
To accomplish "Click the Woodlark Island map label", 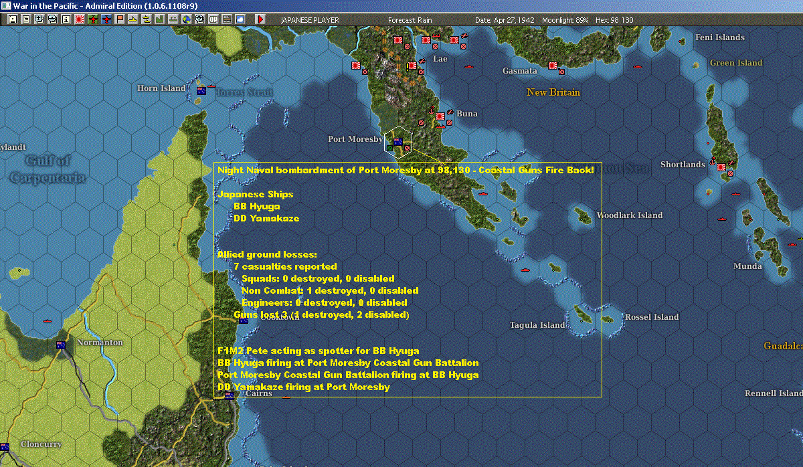I will pos(629,215).
